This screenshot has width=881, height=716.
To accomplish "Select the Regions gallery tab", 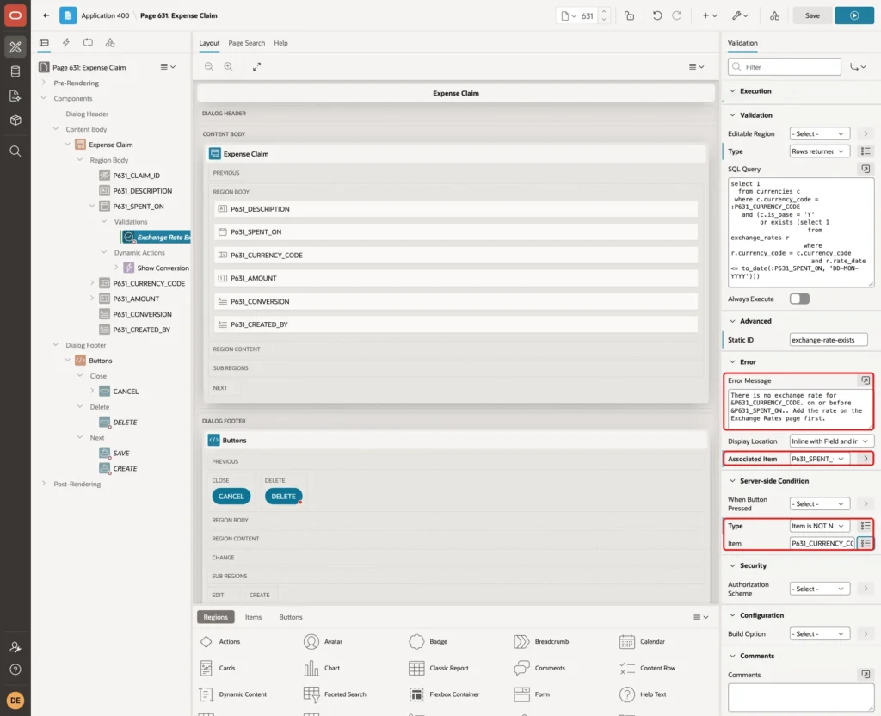I will pos(215,617).
